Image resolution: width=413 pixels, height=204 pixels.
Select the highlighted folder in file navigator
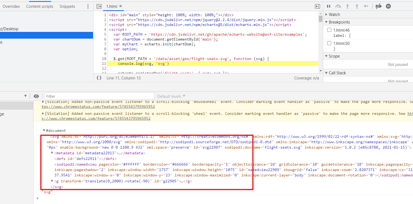(x=46, y=35)
